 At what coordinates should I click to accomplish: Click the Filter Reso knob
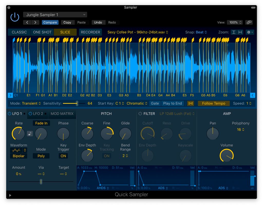(x=166, y=133)
